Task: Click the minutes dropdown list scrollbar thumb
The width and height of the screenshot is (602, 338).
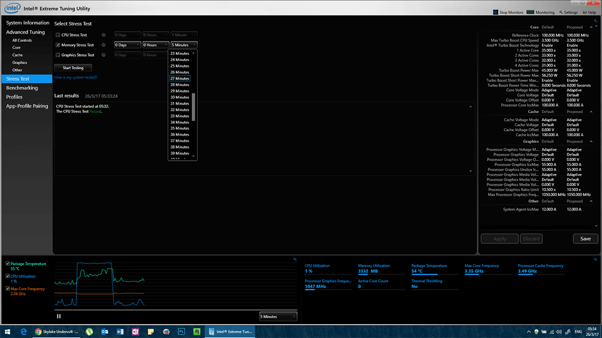Action: point(194,107)
